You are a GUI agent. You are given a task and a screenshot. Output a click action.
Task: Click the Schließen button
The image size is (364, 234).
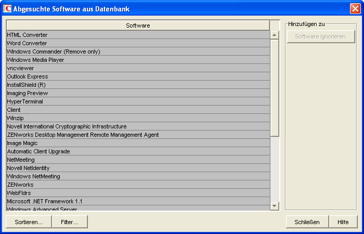[307, 222]
